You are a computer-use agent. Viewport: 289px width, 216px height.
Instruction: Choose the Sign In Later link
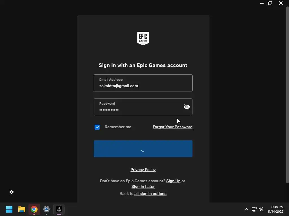[143, 187]
